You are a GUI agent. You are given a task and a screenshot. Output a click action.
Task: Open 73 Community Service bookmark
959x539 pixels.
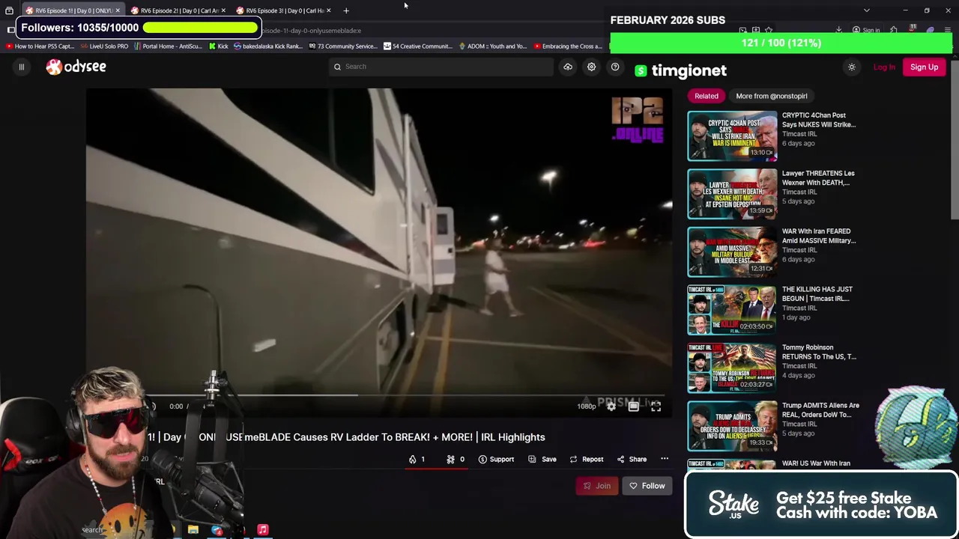[342, 46]
